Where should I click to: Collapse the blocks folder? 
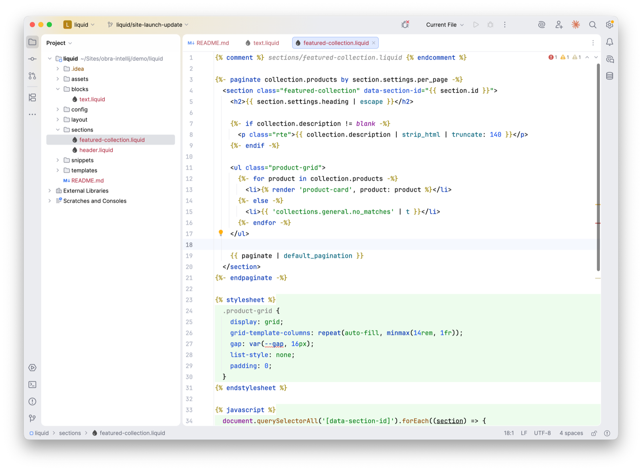point(58,89)
